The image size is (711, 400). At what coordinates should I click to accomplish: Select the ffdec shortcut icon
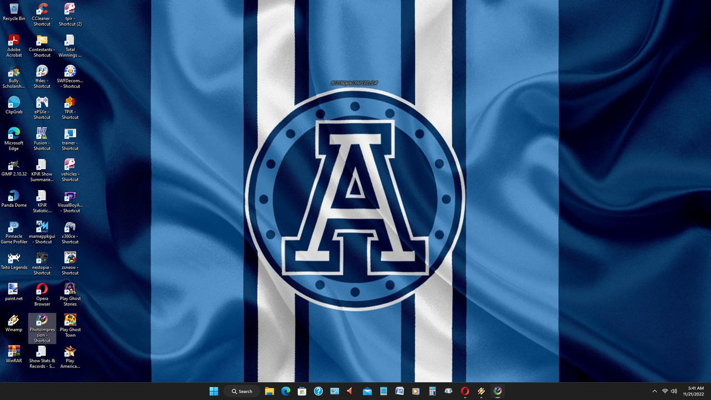tap(42, 77)
